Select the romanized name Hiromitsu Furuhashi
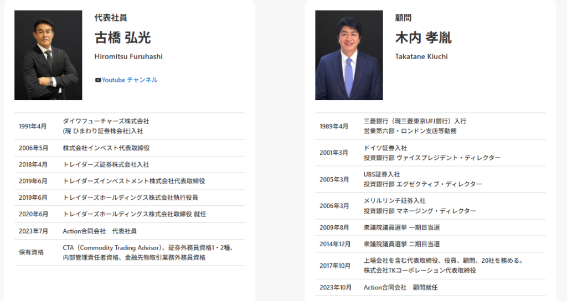567x301 pixels. (x=128, y=56)
